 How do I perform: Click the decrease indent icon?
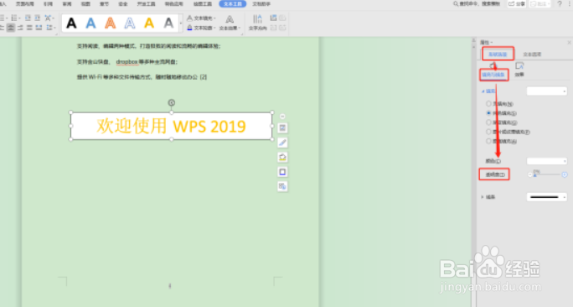28,18
